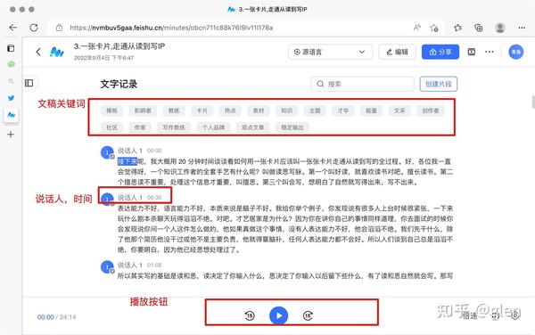Open the browser profile avatar
The height and width of the screenshot is (335, 535).
[500, 28]
